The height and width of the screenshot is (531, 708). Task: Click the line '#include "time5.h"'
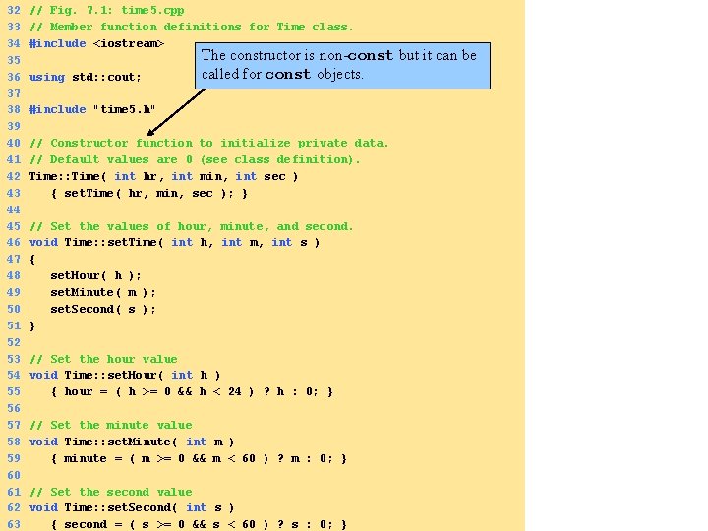(92, 109)
